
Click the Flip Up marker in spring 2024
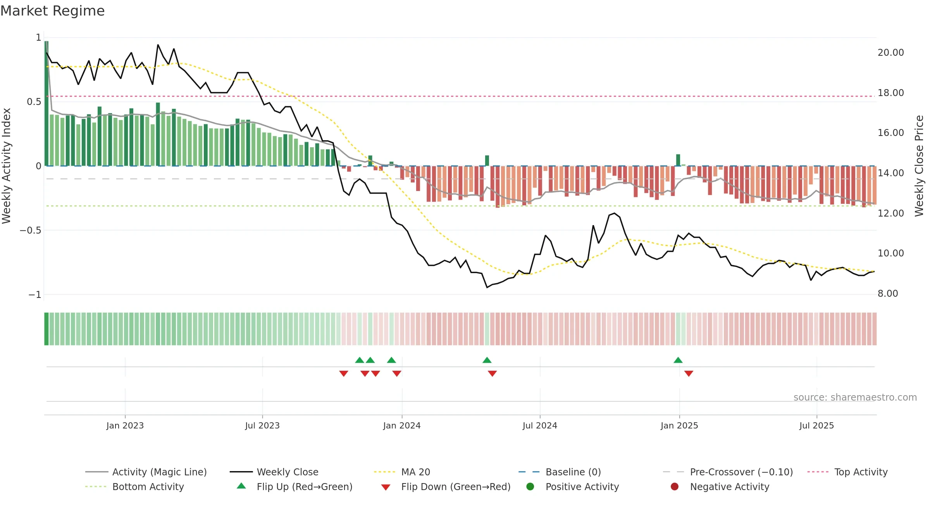[x=487, y=360]
